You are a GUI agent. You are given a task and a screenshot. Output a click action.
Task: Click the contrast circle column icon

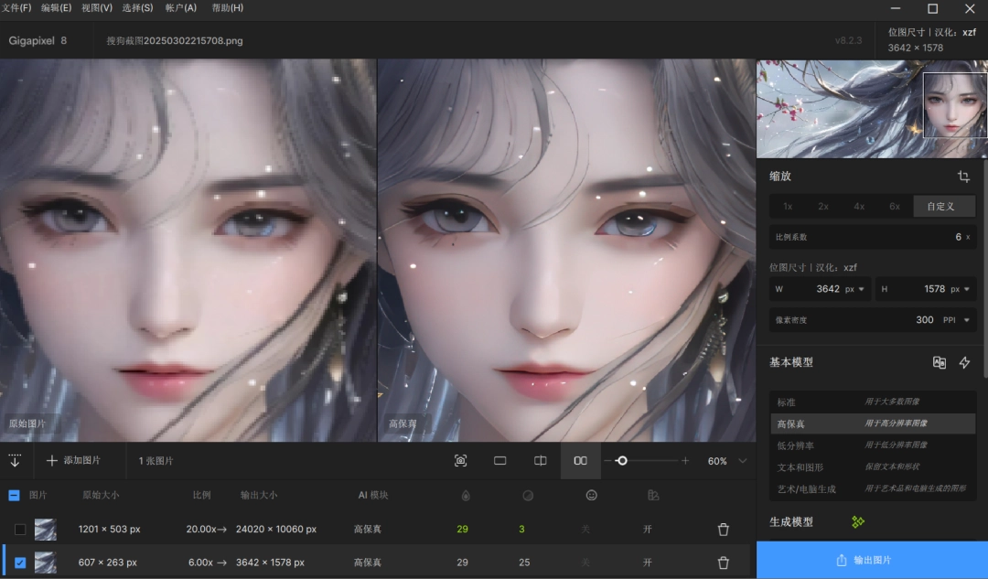click(528, 496)
